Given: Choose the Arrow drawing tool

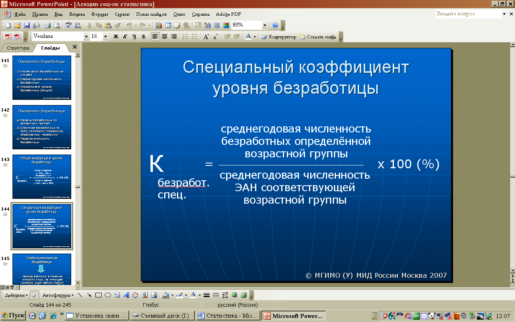Looking at the screenshot, I should point(89,295).
